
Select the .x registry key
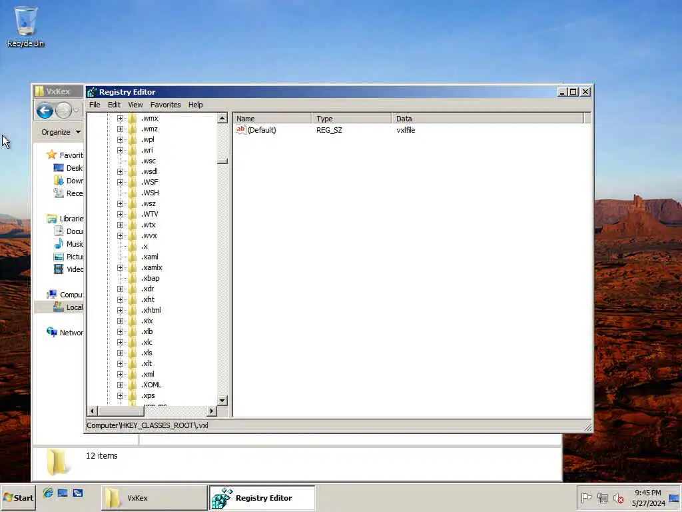(x=145, y=247)
